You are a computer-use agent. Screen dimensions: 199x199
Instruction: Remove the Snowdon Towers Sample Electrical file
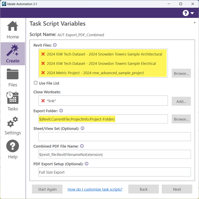click(x=43, y=63)
